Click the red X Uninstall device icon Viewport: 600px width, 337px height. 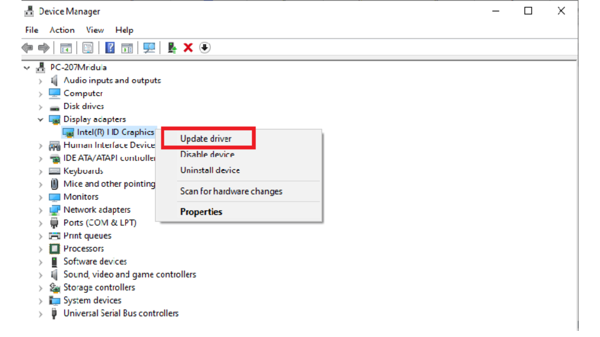[x=188, y=48]
